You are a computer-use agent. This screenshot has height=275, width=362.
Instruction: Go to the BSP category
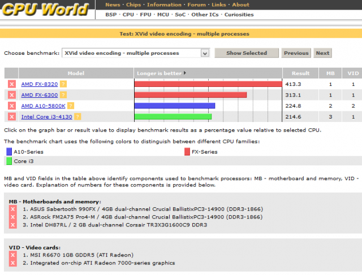click(111, 15)
